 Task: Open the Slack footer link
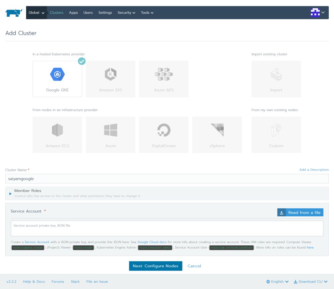point(75,282)
